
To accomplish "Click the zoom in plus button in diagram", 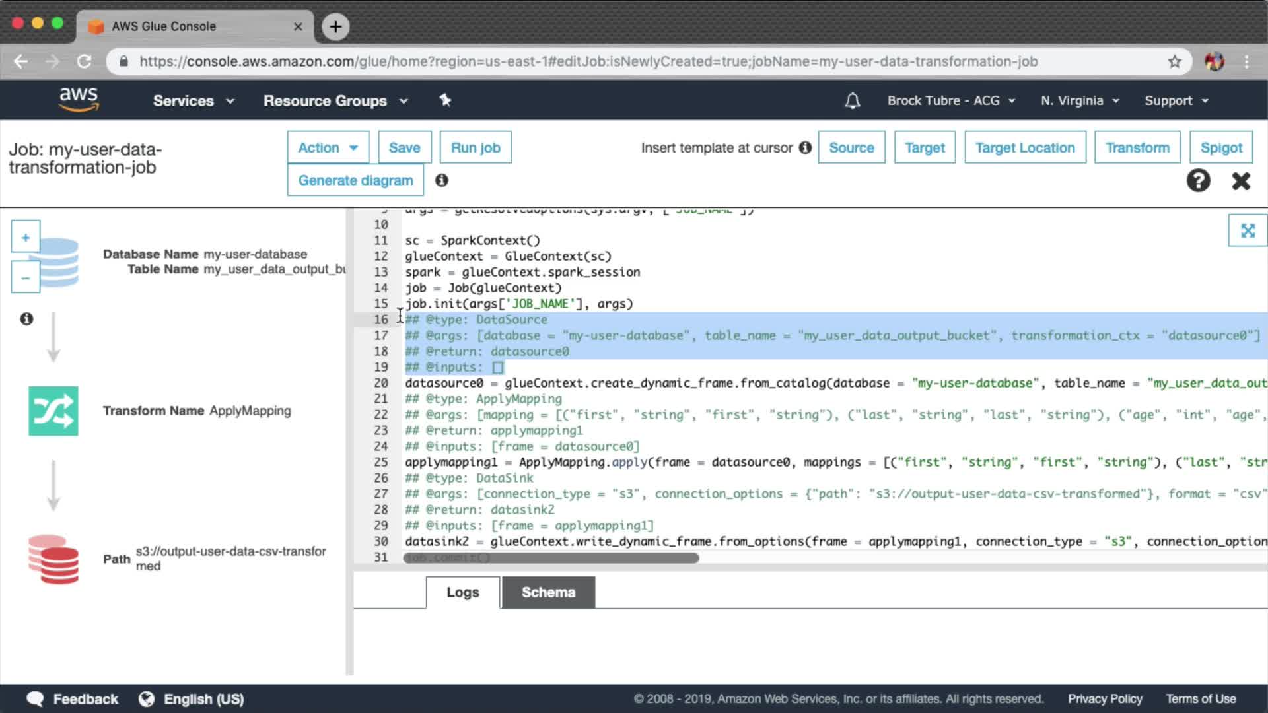I will coord(25,237).
